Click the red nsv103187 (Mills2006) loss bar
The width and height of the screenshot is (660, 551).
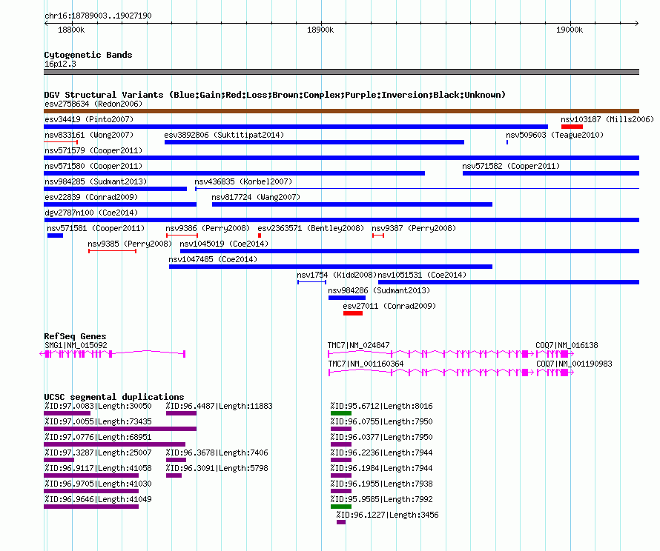[572, 127]
